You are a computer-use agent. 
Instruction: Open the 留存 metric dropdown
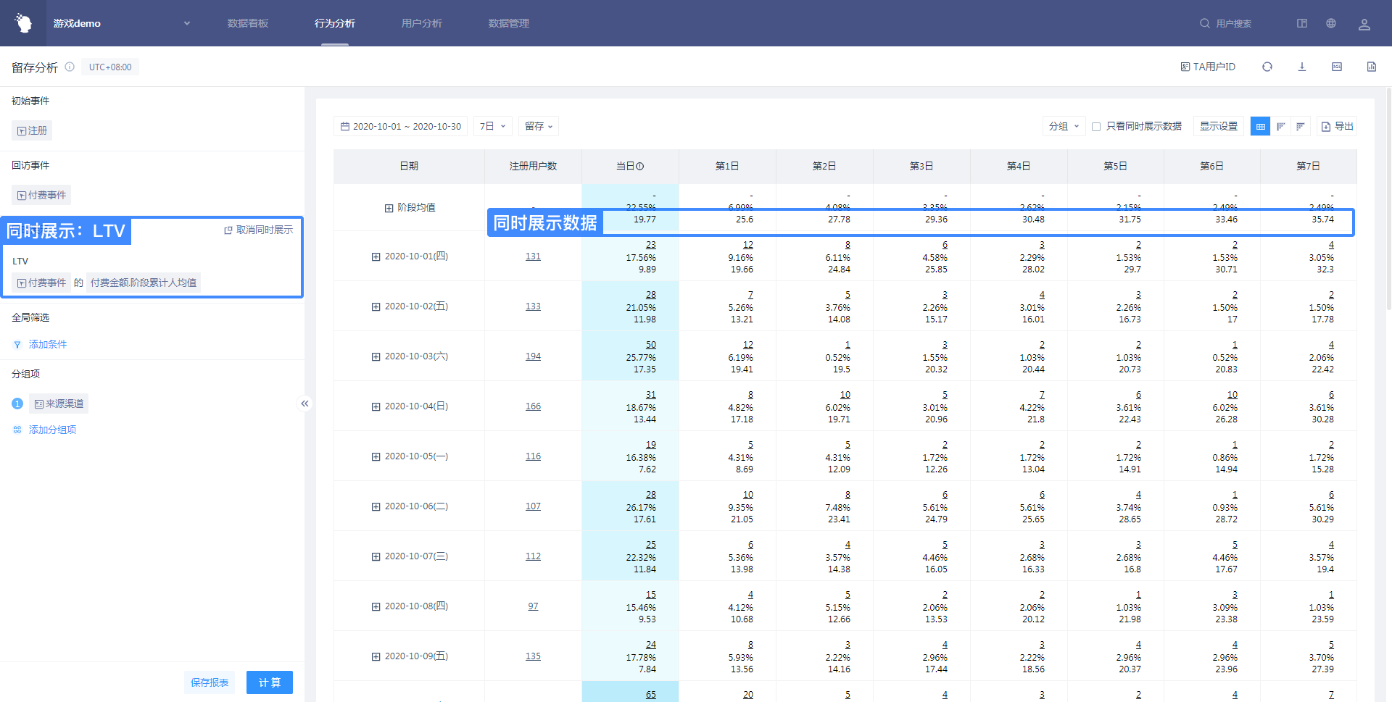coord(538,126)
